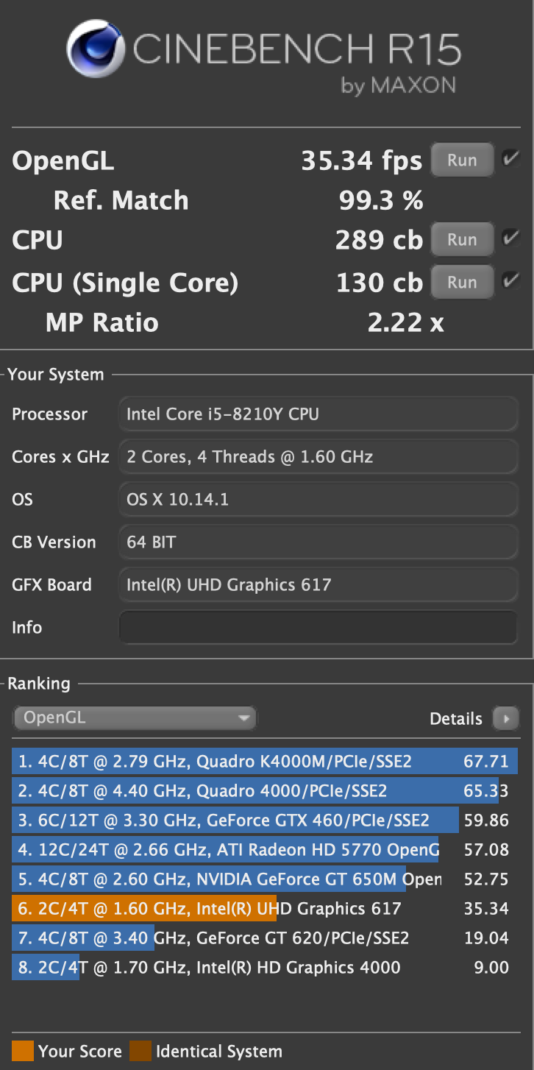The height and width of the screenshot is (1070, 534).
Task: Toggle the CPU test checkbox
Action: tap(510, 238)
